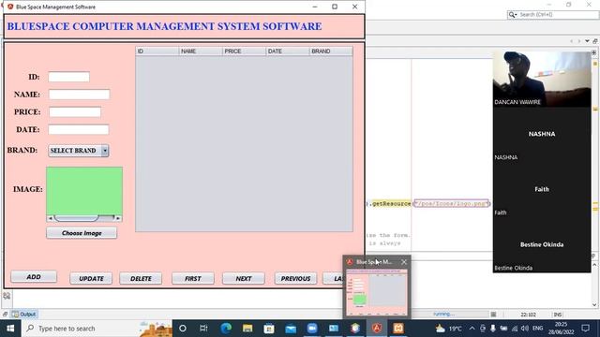The height and width of the screenshot is (337, 600).
Task: Open Cortana circle icon on taskbar
Action: (183, 329)
